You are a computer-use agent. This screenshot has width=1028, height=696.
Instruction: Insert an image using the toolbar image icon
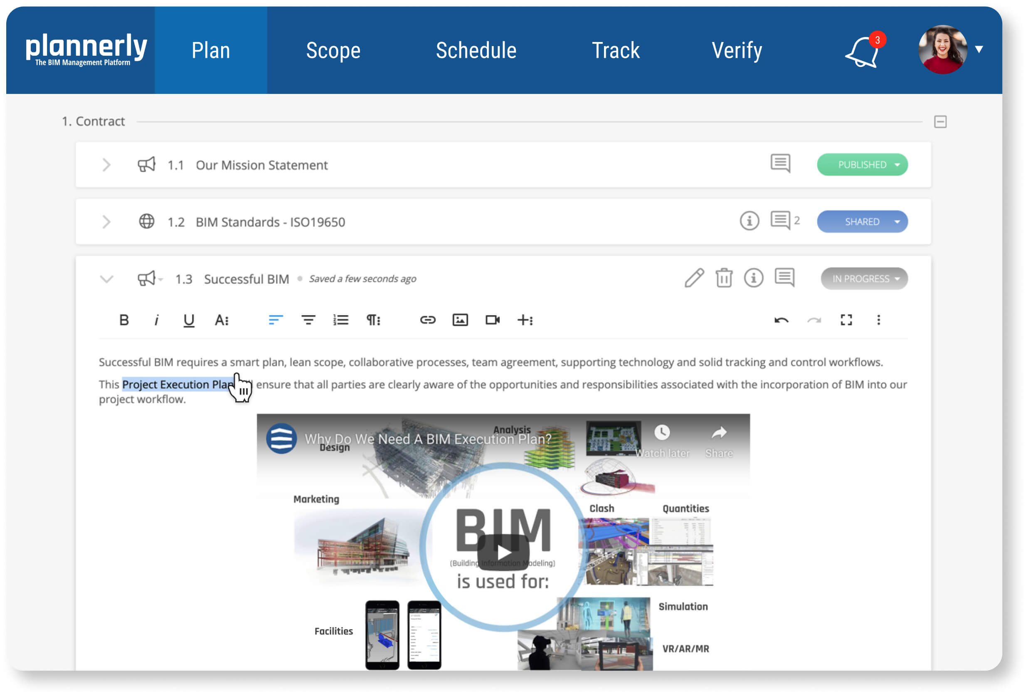[x=460, y=320]
